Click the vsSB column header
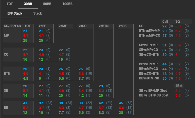 point(122,26)
